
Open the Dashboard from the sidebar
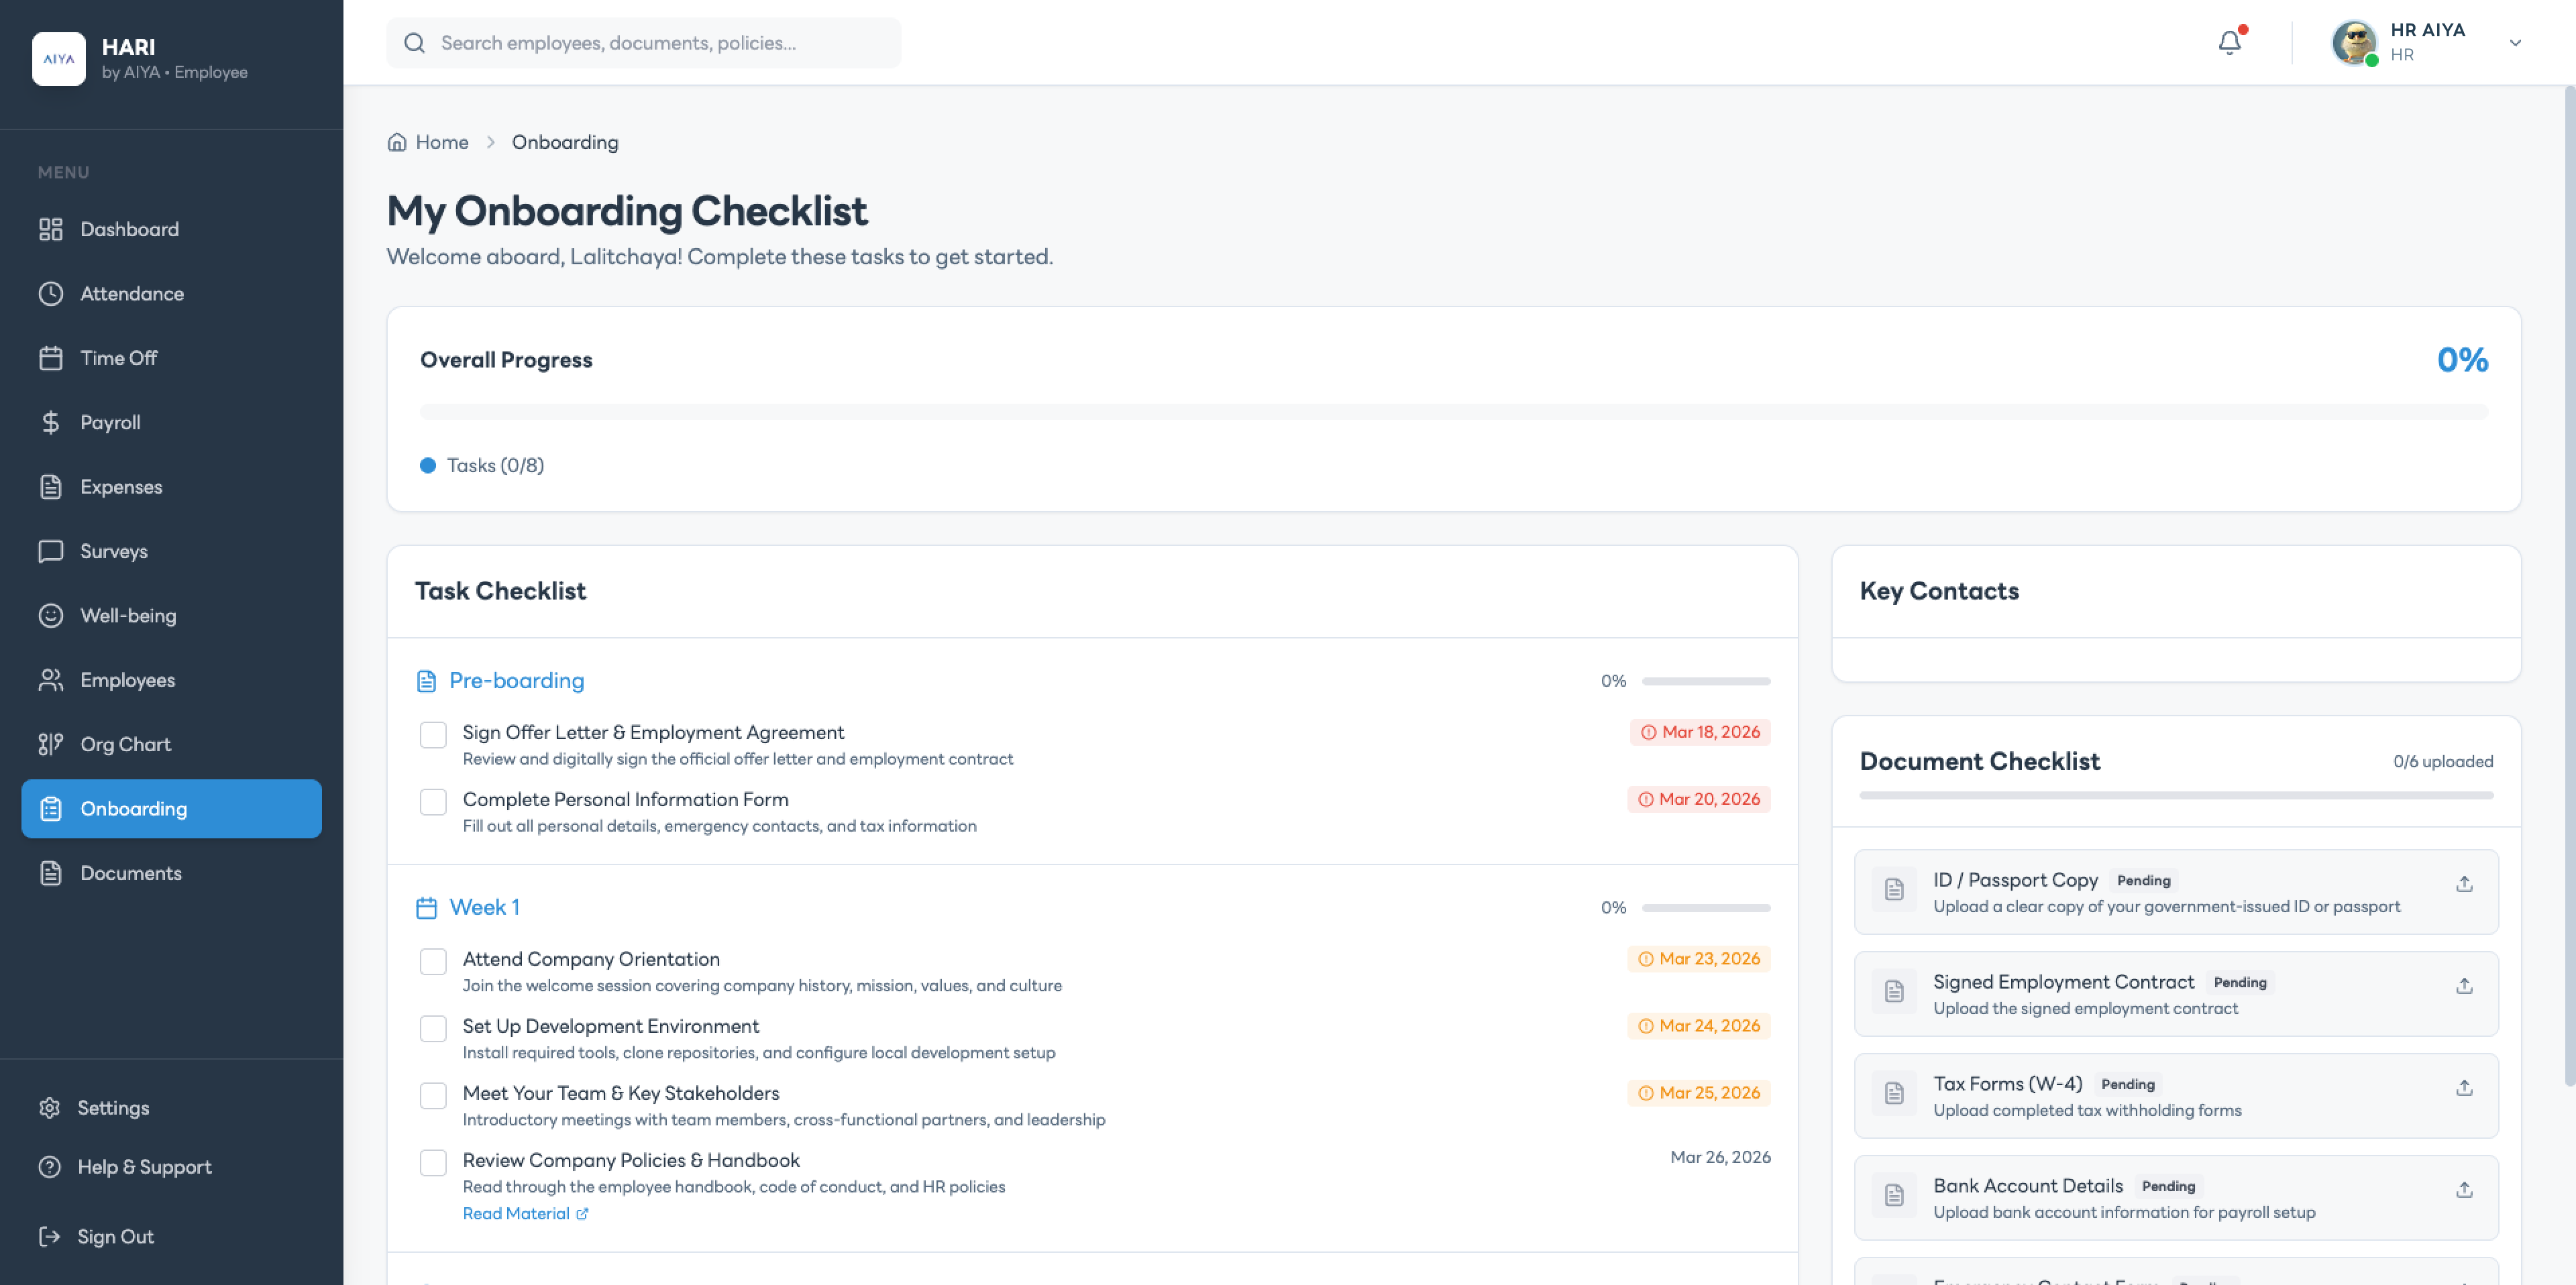click(129, 229)
